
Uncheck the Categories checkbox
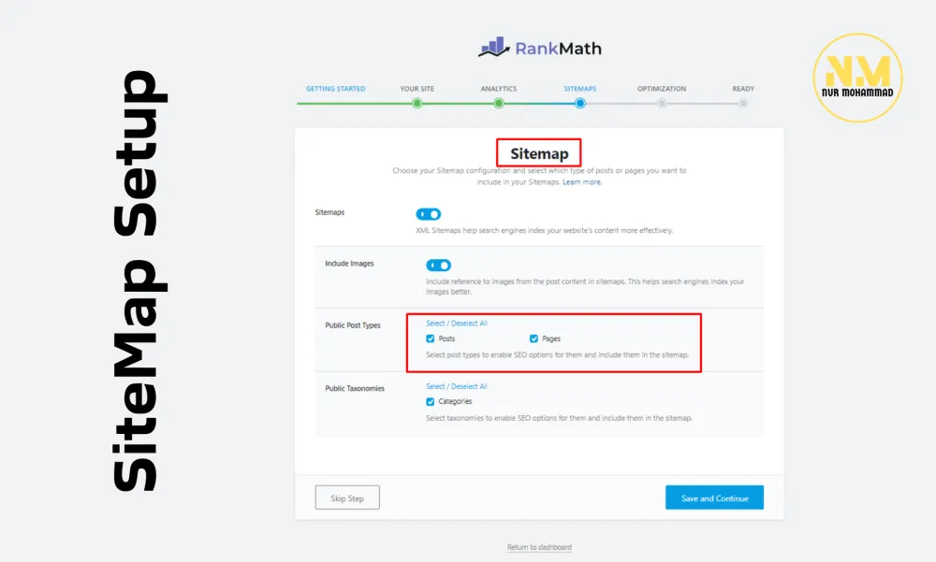tap(430, 402)
